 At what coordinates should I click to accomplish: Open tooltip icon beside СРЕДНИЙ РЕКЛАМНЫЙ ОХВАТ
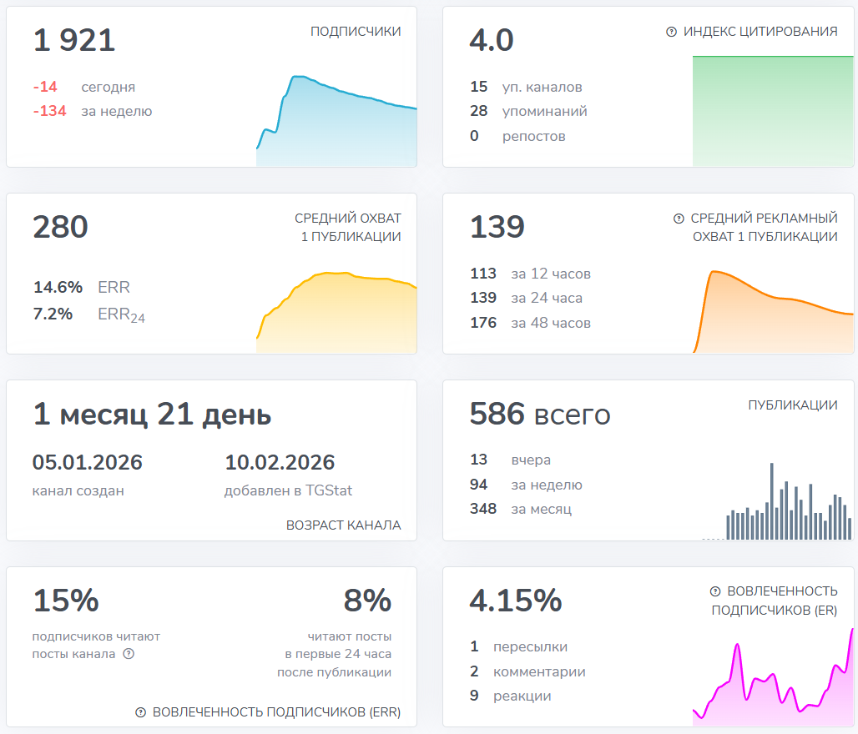678,219
